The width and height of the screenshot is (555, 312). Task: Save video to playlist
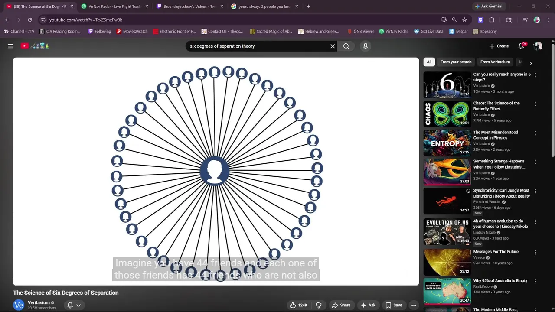click(x=394, y=305)
